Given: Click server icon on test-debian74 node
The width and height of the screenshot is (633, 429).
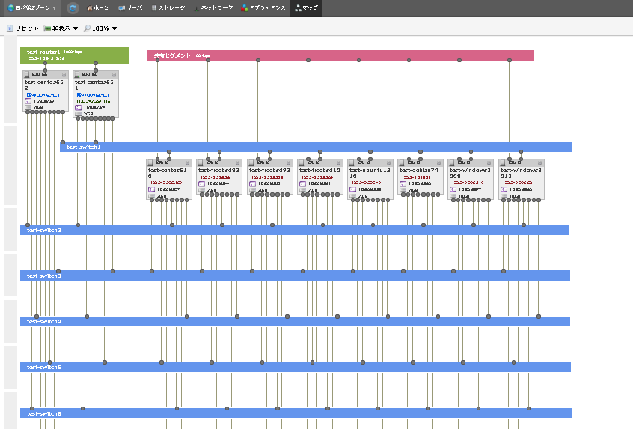Looking at the screenshot, I should coord(403,162).
